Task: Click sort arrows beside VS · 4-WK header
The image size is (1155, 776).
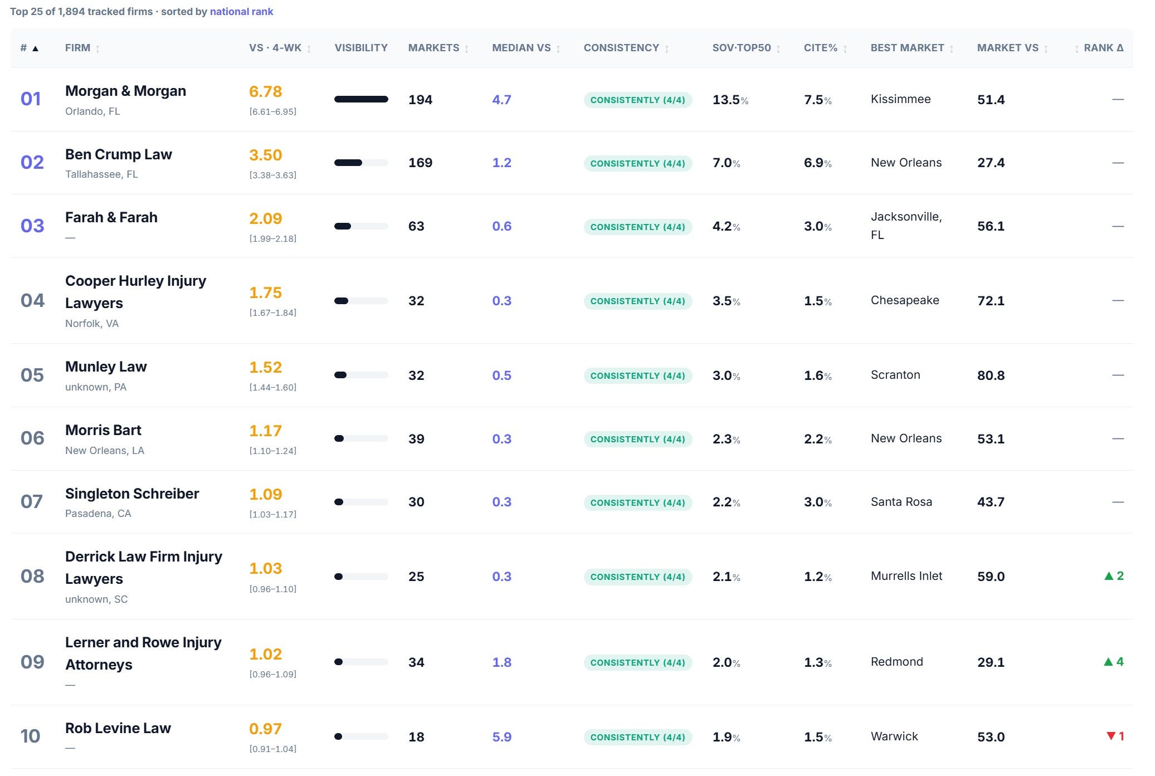Action: (x=309, y=49)
